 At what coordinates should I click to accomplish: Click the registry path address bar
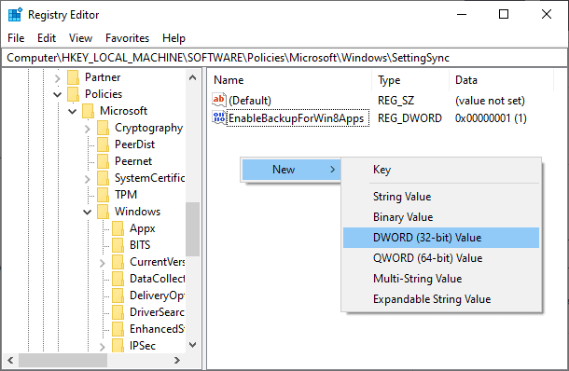click(x=284, y=58)
